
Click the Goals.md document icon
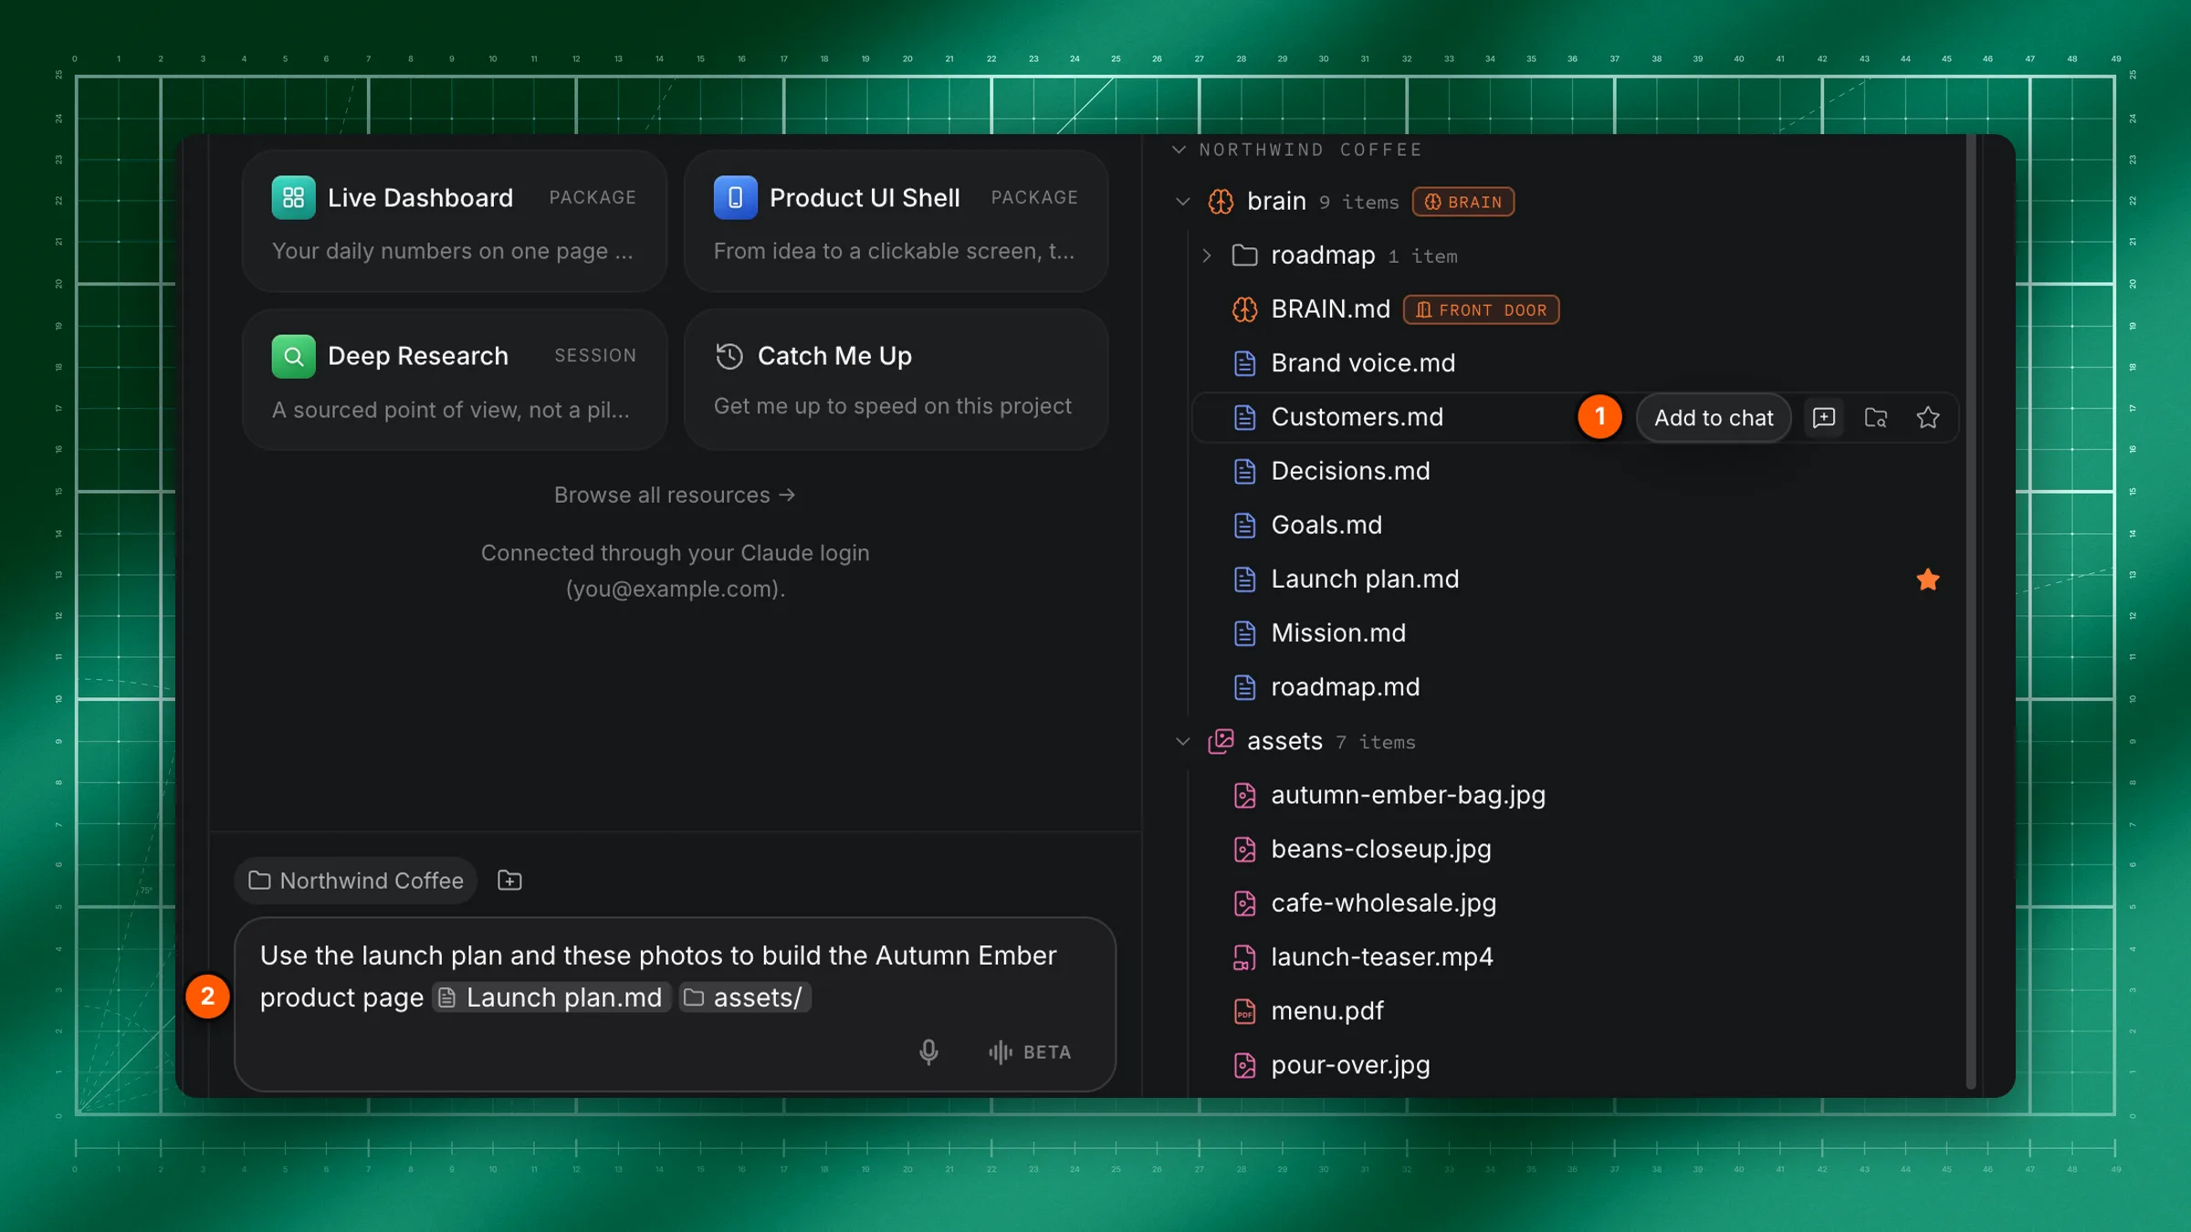(1244, 526)
